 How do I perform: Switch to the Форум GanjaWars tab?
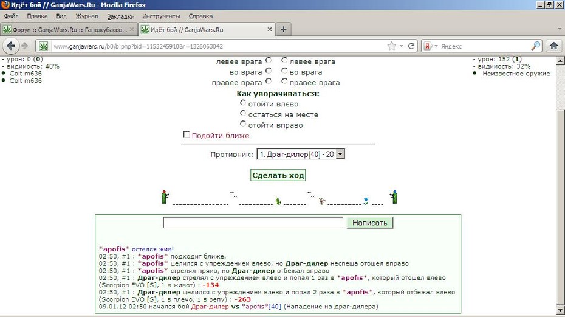coord(69,30)
